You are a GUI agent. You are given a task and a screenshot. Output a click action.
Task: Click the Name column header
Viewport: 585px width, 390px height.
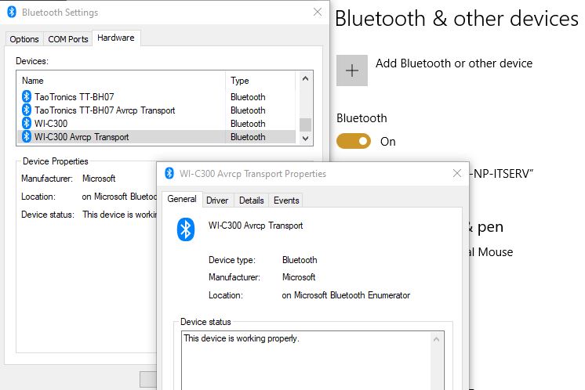point(122,81)
